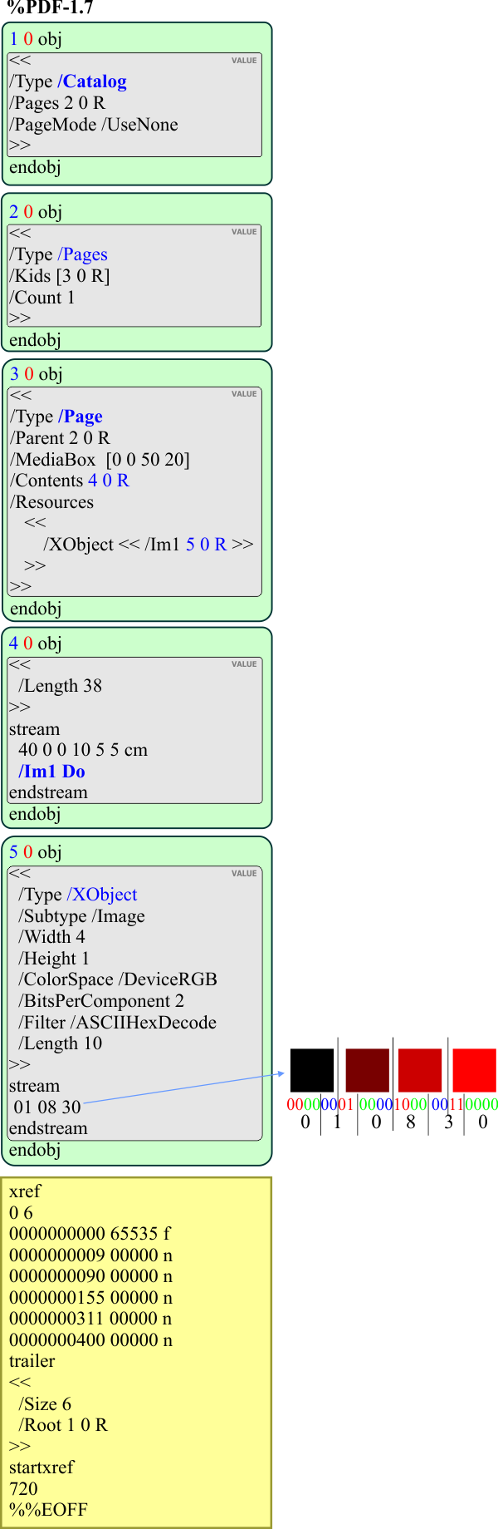
Task: Click the '/BitsPerComponent 2' line
Action: [x=101, y=1001]
